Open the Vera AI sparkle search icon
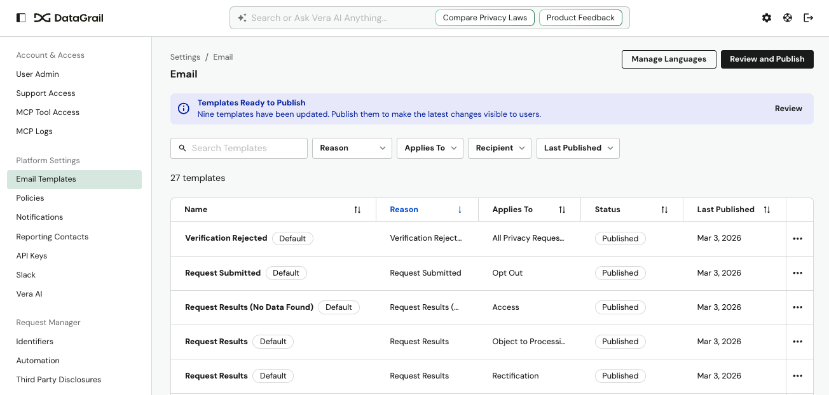The height and width of the screenshot is (395, 829). click(x=242, y=18)
